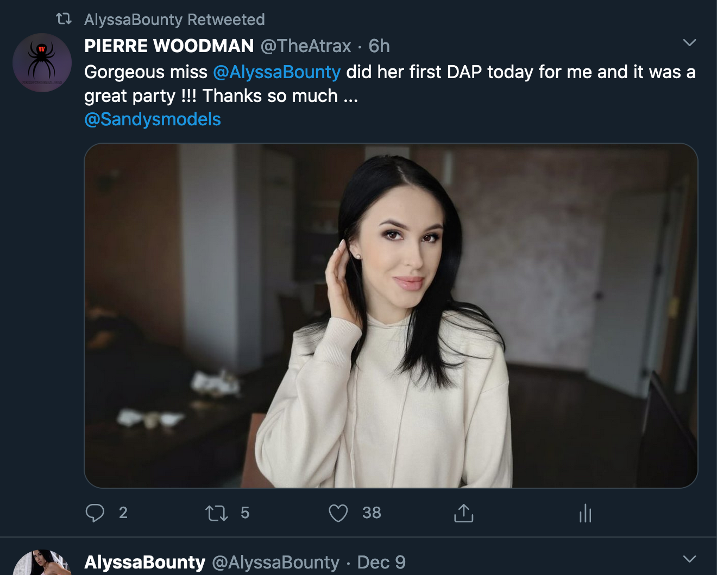Open the @AlyssaBounty mention in the tweet text
Viewport: 717px width, 575px height.
[276, 72]
